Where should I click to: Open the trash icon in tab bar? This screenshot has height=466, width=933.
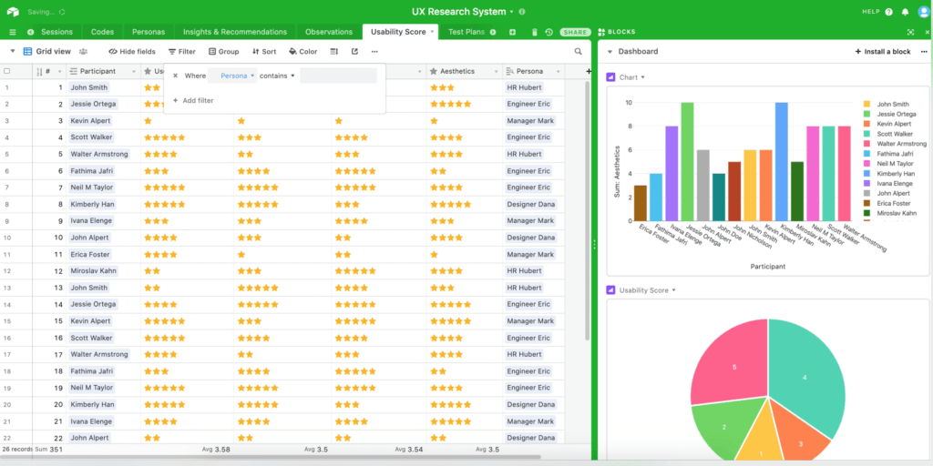point(534,32)
